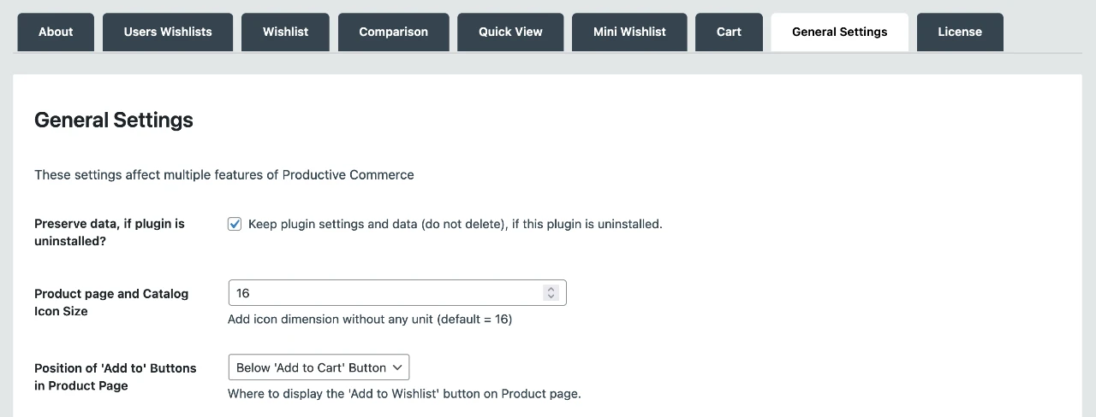Uncheck the preserve plugin data checkbox
Viewport: 1096px width, 417px height.
tap(235, 224)
